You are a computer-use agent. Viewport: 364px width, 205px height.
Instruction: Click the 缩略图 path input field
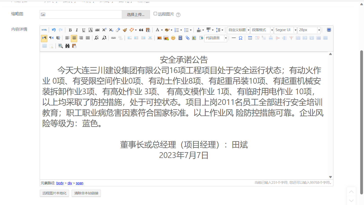point(81,14)
